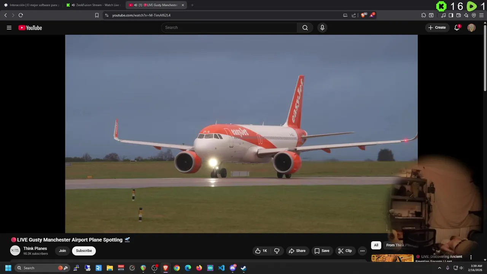Open Google Chrome from taskbar
The height and width of the screenshot is (274, 487).
click(x=177, y=268)
